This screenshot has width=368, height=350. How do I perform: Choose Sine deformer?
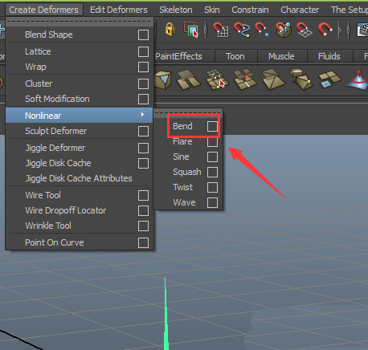click(181, 157)
